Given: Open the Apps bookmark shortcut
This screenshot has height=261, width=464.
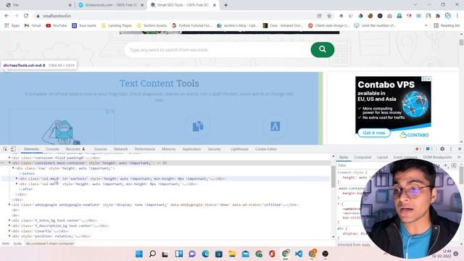Looking at the screenshot, I should (x=12, y=25).
